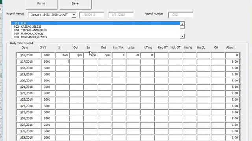Select employee 022 CRISPO,JESSIE
This screenshot has height=141, width=252.
pos(96,27)
